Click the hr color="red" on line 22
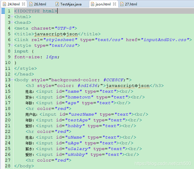Screen dimensions: 194x169 pos(49,131)
